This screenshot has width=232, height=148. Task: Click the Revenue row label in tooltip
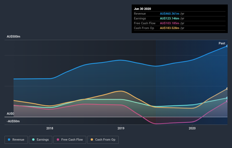point(140,14)
